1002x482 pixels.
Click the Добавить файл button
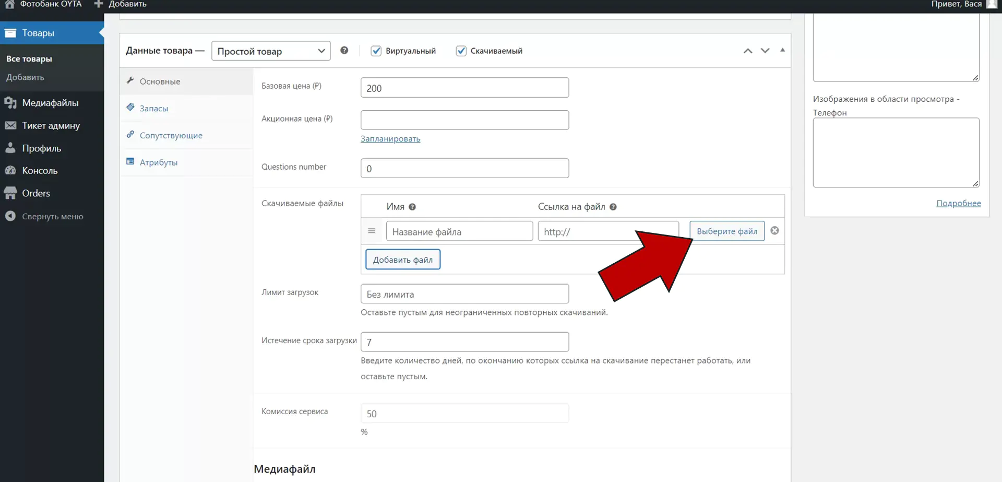tap(403, 260)
